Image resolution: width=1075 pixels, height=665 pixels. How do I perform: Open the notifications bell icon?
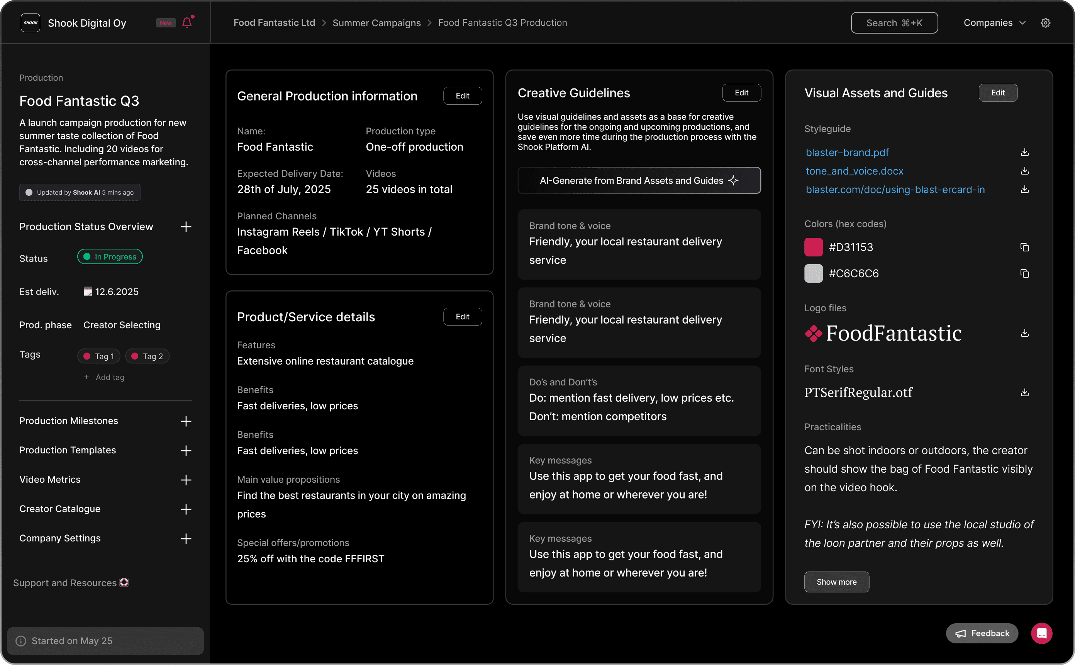(x=187, y=22)
